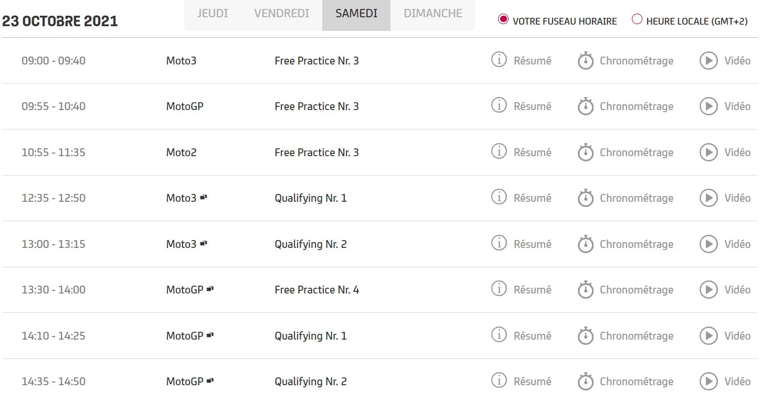761x402 pixels.
Task: Click checkered flag icon beside Moto3 Qualifying Nr. 1
Action: pyautogui.click(x=204, y=197)
